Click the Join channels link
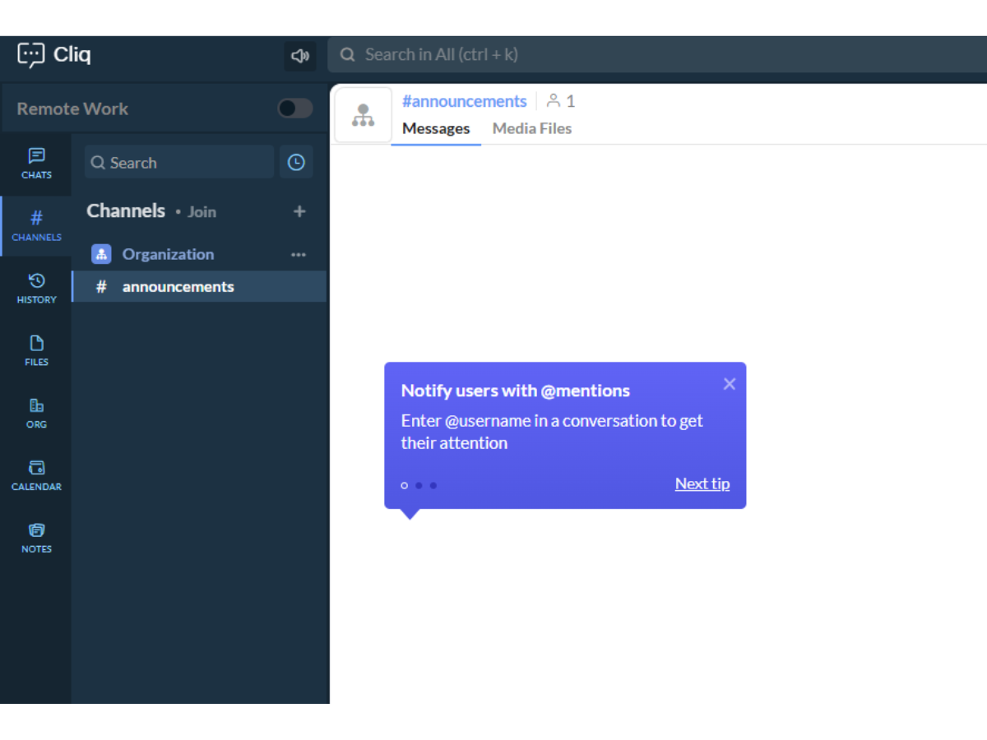The image size is (987, 740). point(202,212)
